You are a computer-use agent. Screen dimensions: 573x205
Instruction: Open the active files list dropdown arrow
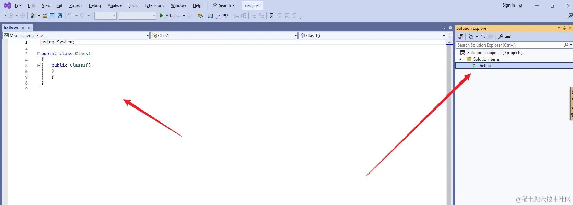(444, 28)
